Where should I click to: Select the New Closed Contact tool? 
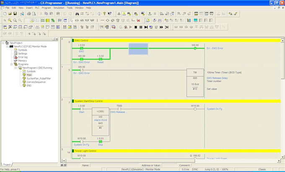point(82,21)
